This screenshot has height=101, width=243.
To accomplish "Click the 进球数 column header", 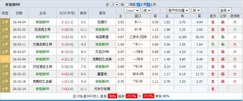I will pyautogui.click(x=235, y=16).
